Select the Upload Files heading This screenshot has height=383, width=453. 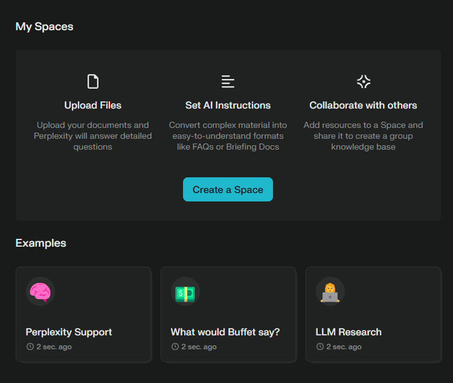tap(93, 106)
